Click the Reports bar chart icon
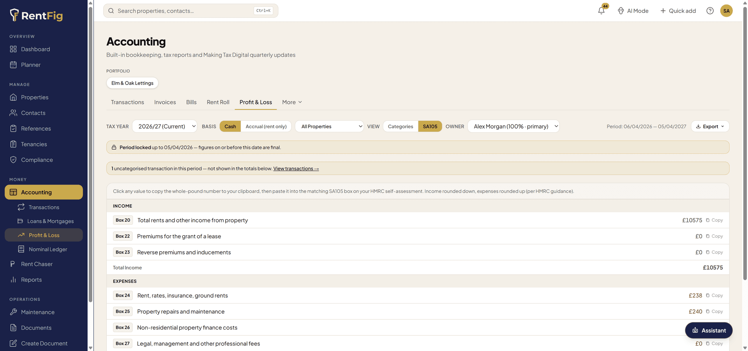The image size is (748, 351). coord(13,280)
